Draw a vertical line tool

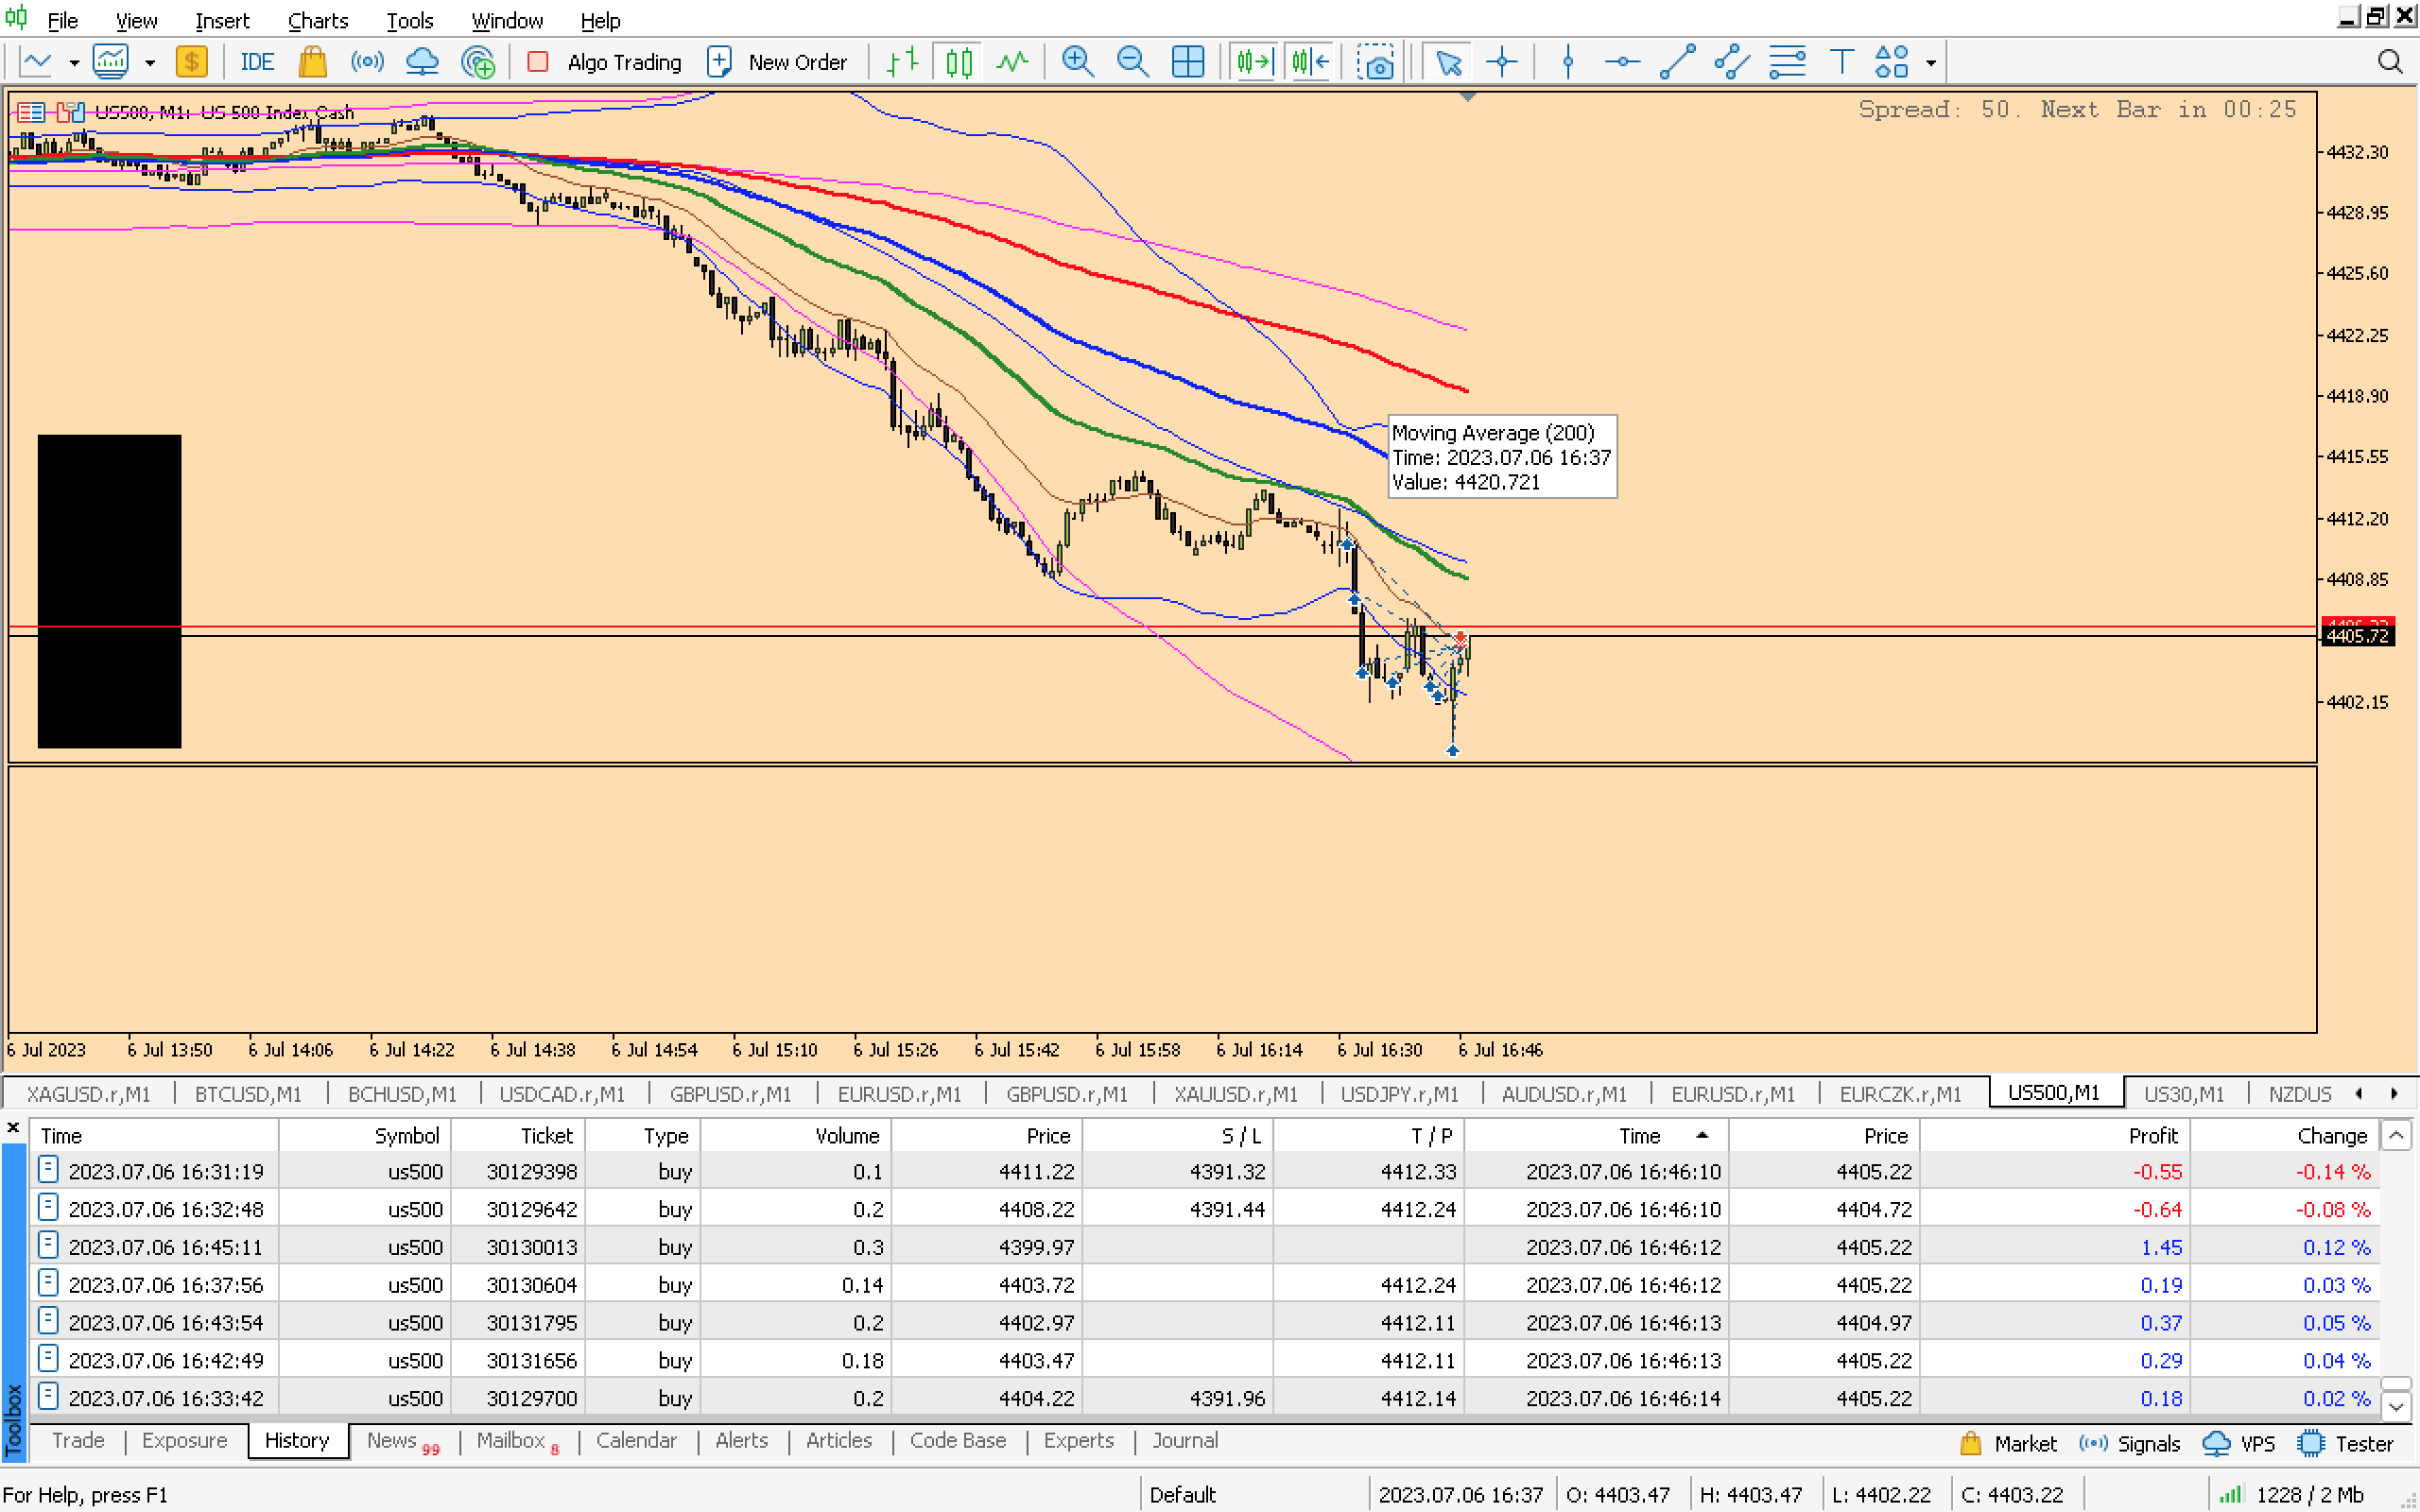[1567, 62]
